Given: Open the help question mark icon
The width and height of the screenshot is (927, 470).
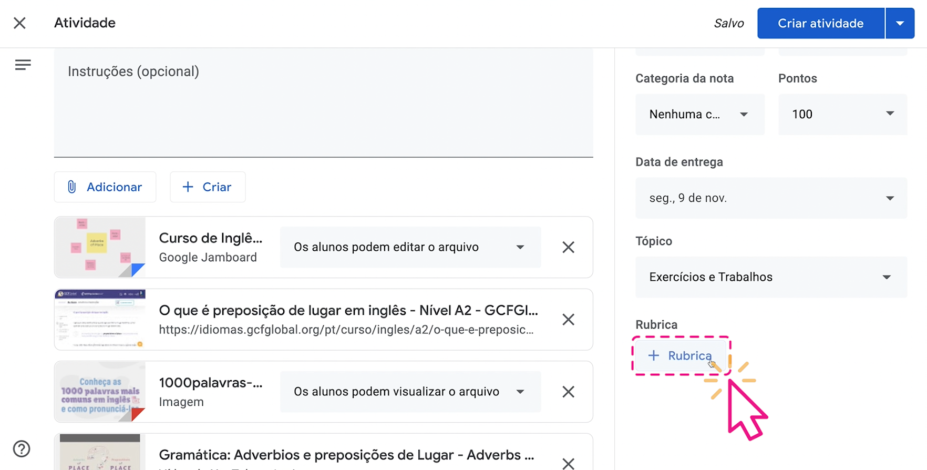Looking at the screenshot, I should point(22,449).
